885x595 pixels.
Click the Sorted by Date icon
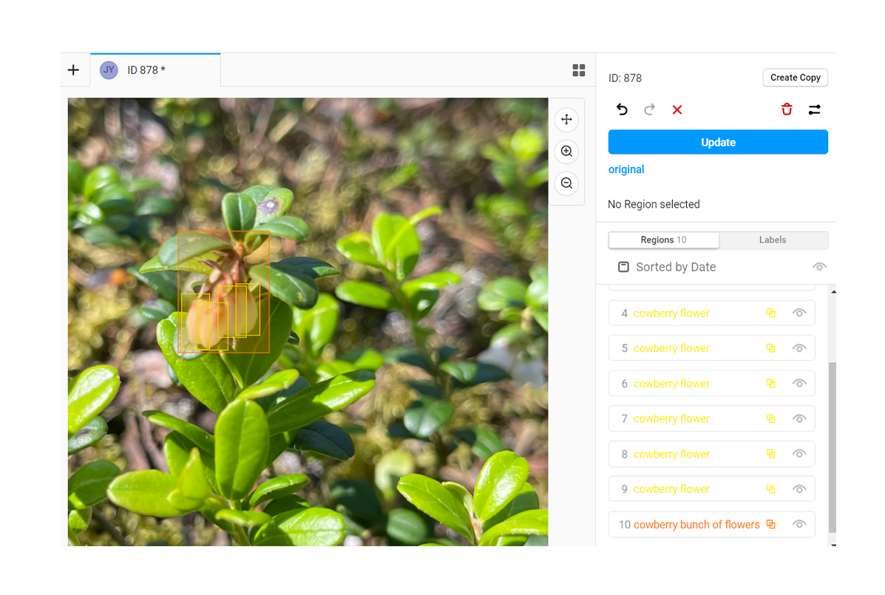(623, 267)
